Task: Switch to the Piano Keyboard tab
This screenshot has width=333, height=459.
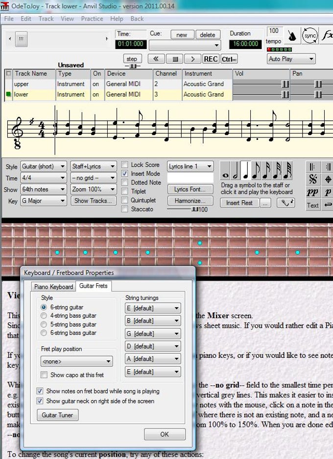Action: coord(53,287)
